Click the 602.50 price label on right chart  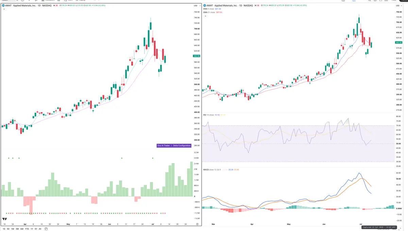[399, 42]
